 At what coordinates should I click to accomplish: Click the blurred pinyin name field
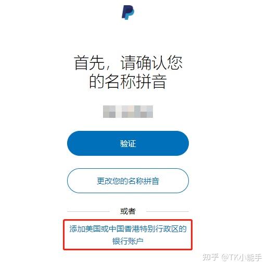coord(128,112)
